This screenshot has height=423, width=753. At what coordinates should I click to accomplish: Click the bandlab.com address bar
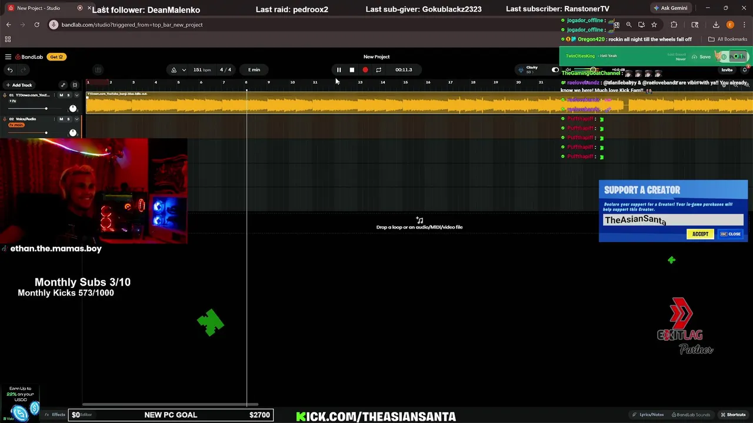point(306,25)
